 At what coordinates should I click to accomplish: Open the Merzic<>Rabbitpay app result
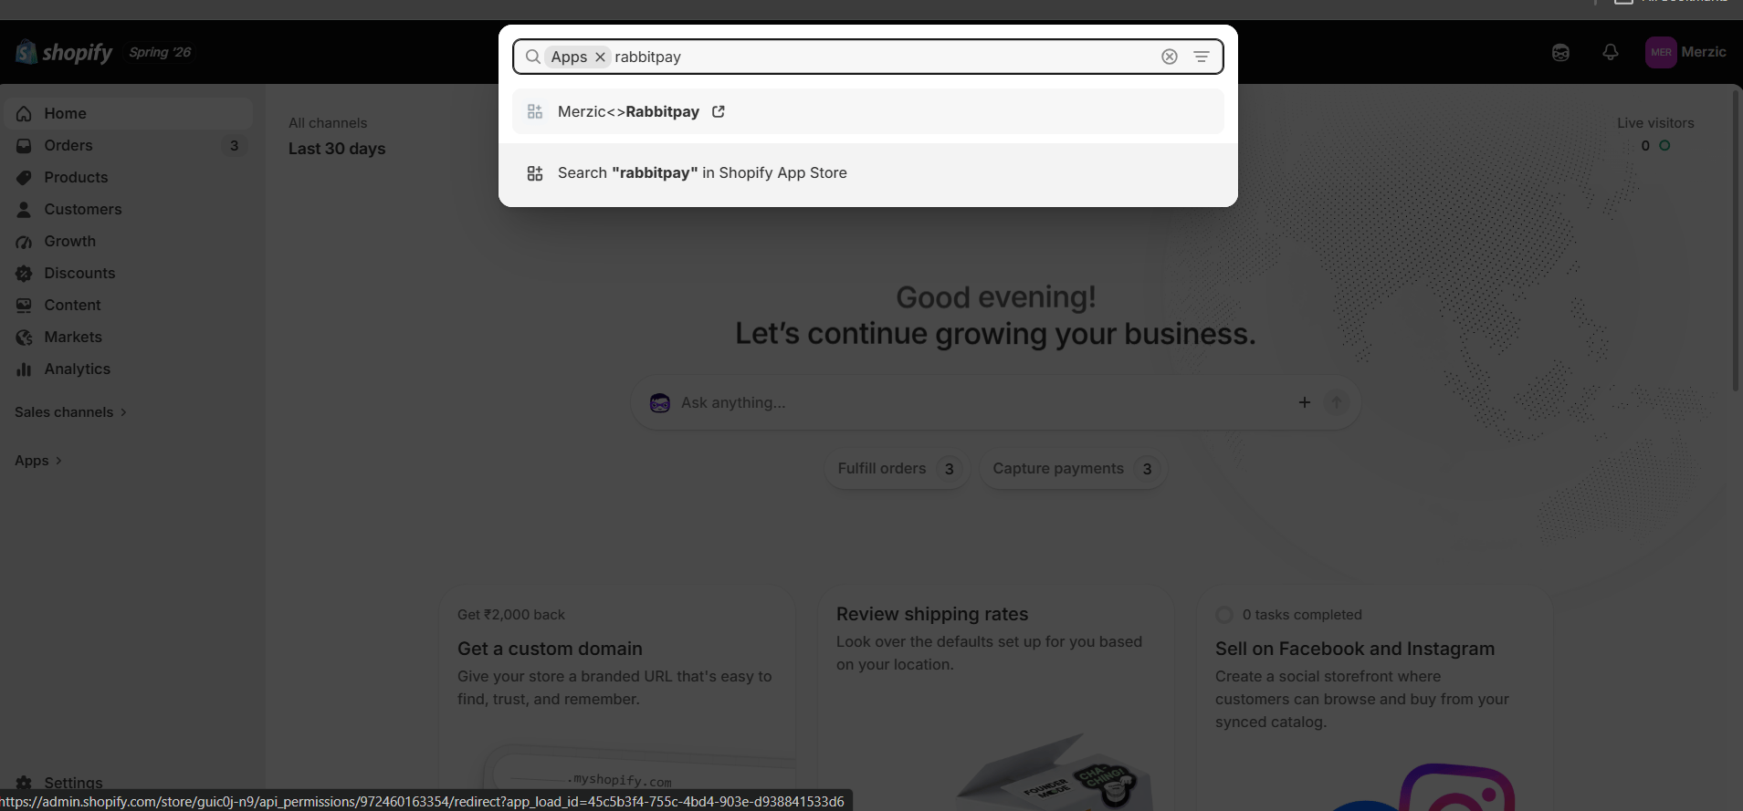click(867, 111)
